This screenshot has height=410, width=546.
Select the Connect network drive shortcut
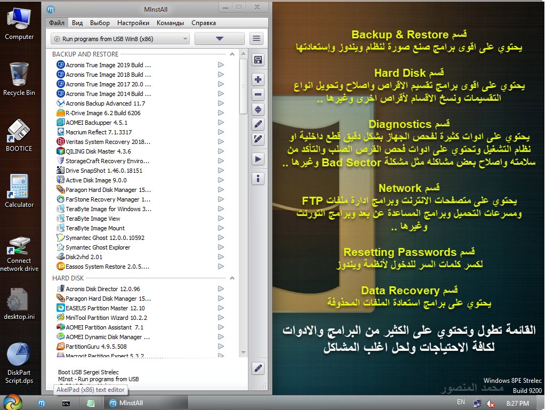point(19,254)
